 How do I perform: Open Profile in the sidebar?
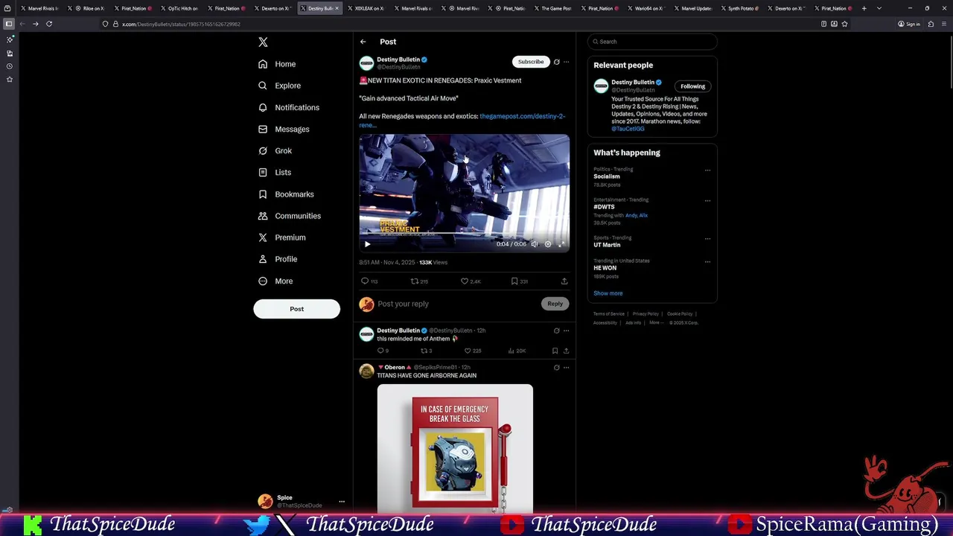click(x=277, y=259)
